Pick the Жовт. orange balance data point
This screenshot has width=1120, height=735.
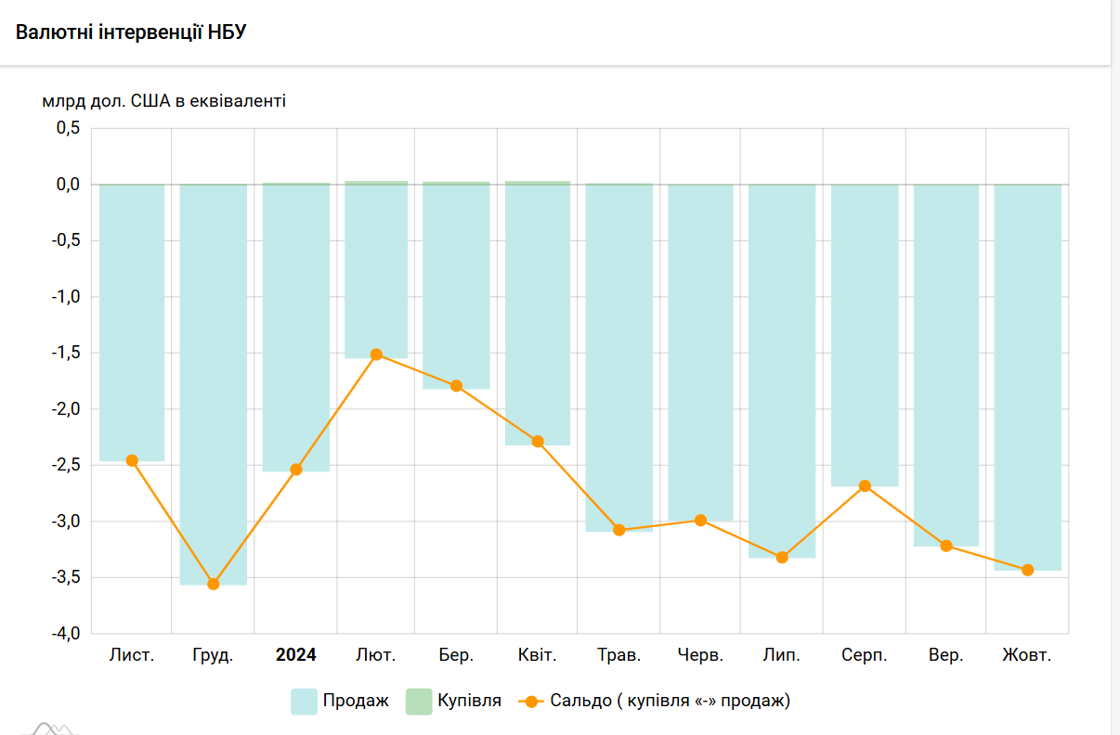point(1027,570)
